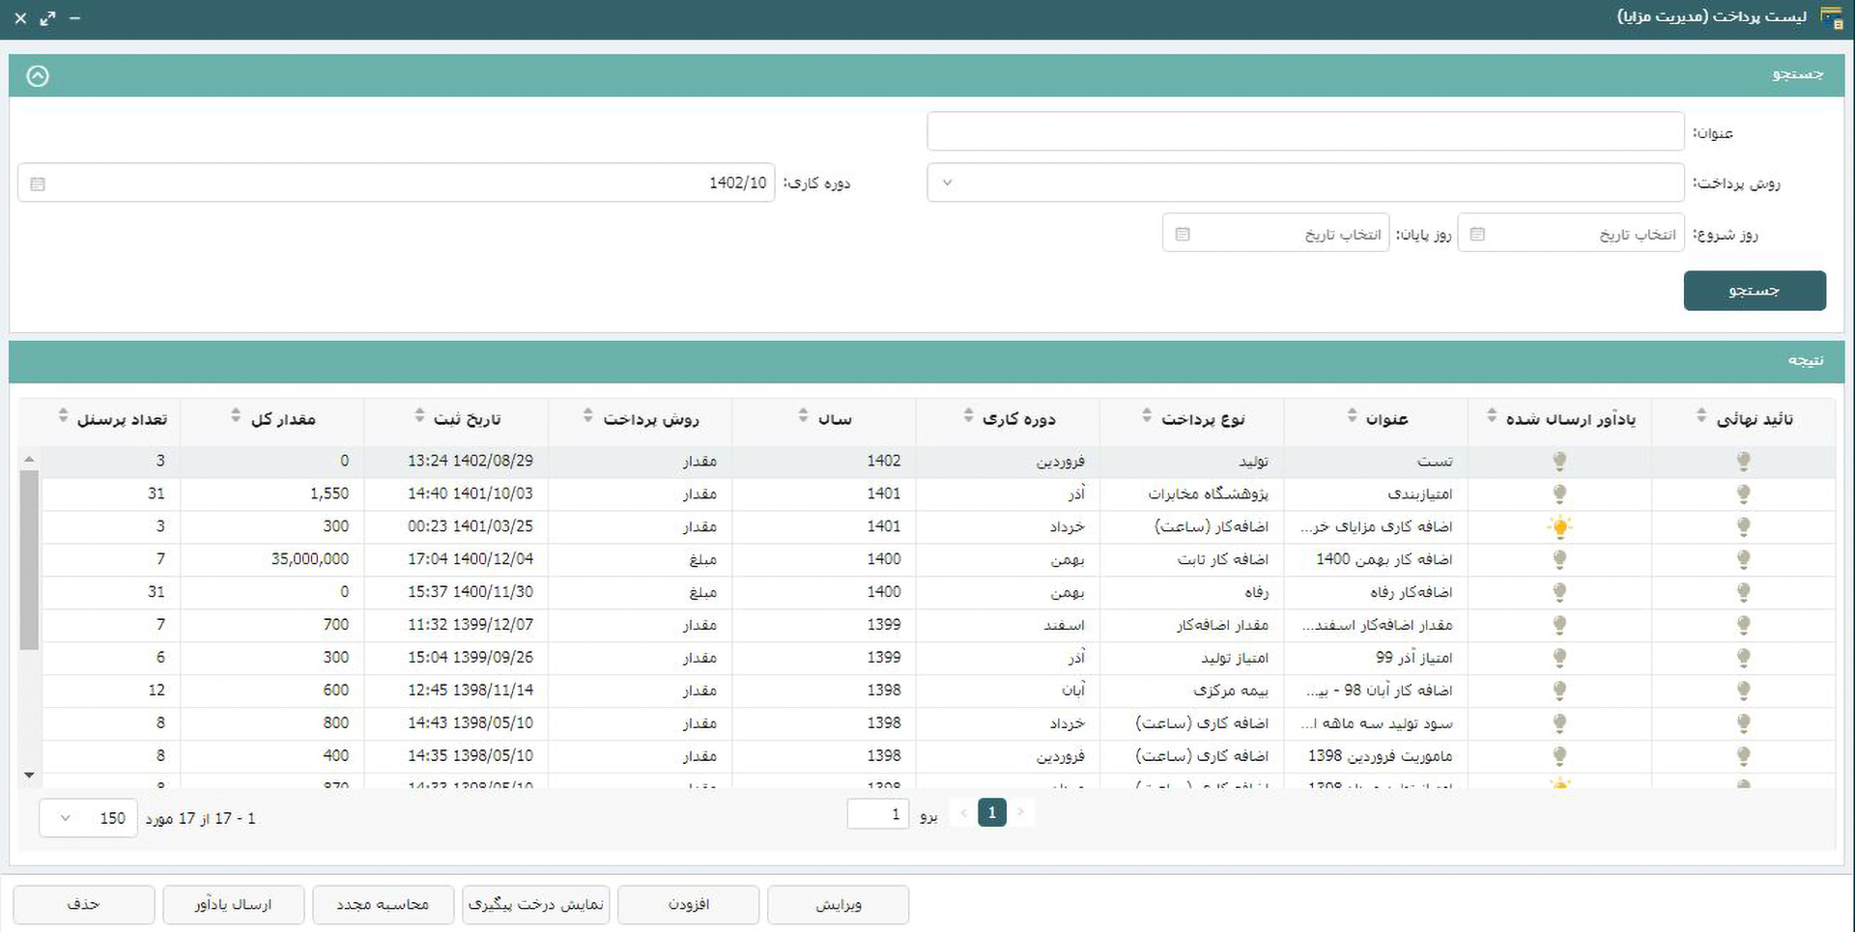The height and width of the screenshot is (932, 1855).
Task: Open calendar icon for روز پایان
Action: [1182, 234]
